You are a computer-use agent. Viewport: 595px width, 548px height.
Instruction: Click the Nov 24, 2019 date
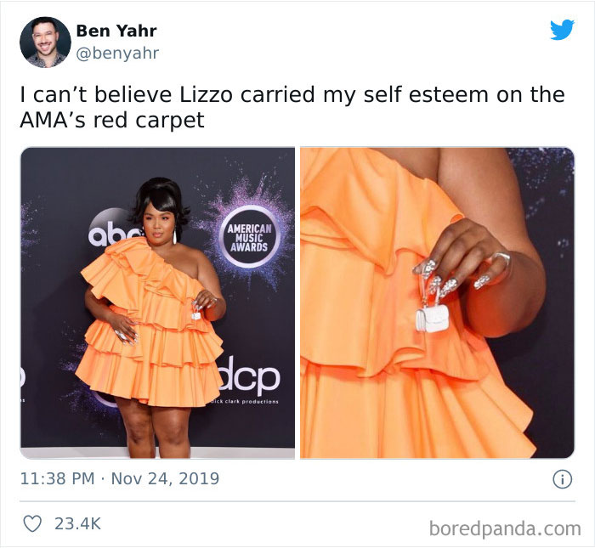pyautogui.click(x=165, y=478)
